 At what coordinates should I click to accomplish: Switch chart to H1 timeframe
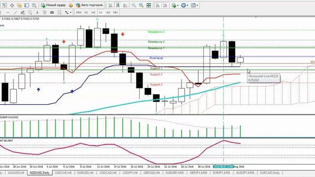(86, 12)
